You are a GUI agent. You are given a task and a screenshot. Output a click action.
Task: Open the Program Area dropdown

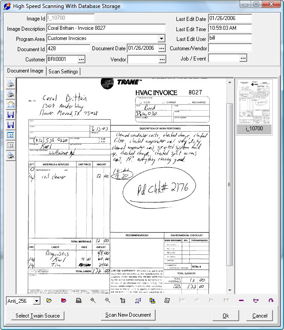coord(161,39)
